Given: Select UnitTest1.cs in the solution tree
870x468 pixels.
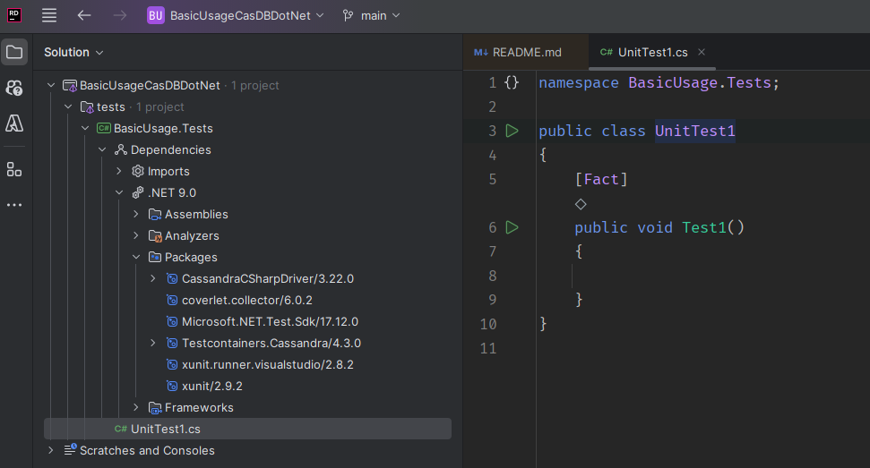Looking at the screenshot, I should (165, 429).
